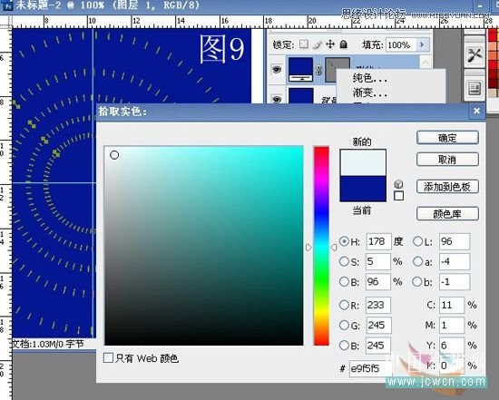Click the H value field showing 178
The image size is (499, 400).
click(378, 241)
